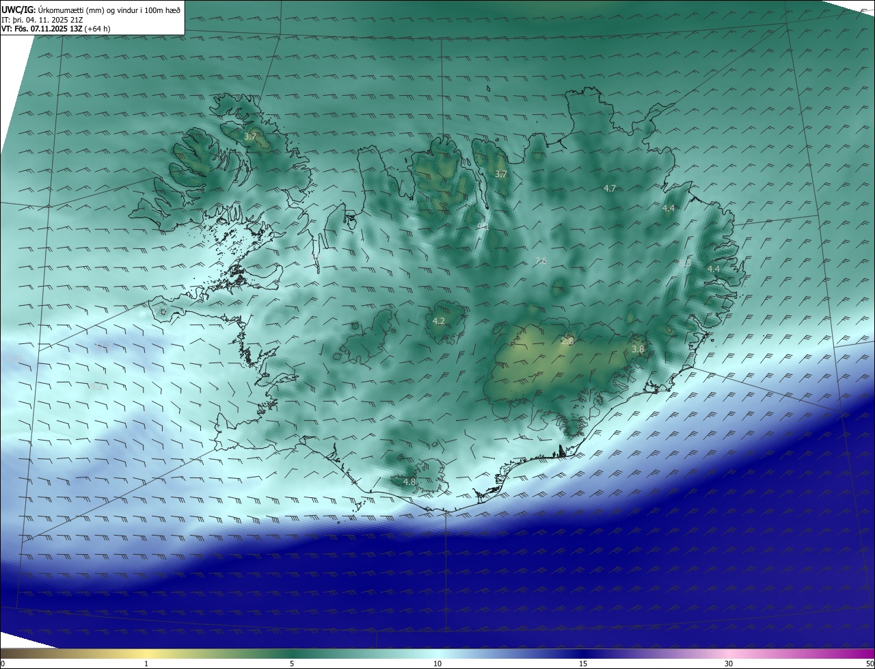Click the '5' tick on the color scale
Screen dimensions: 875x669
pos(292,664)
